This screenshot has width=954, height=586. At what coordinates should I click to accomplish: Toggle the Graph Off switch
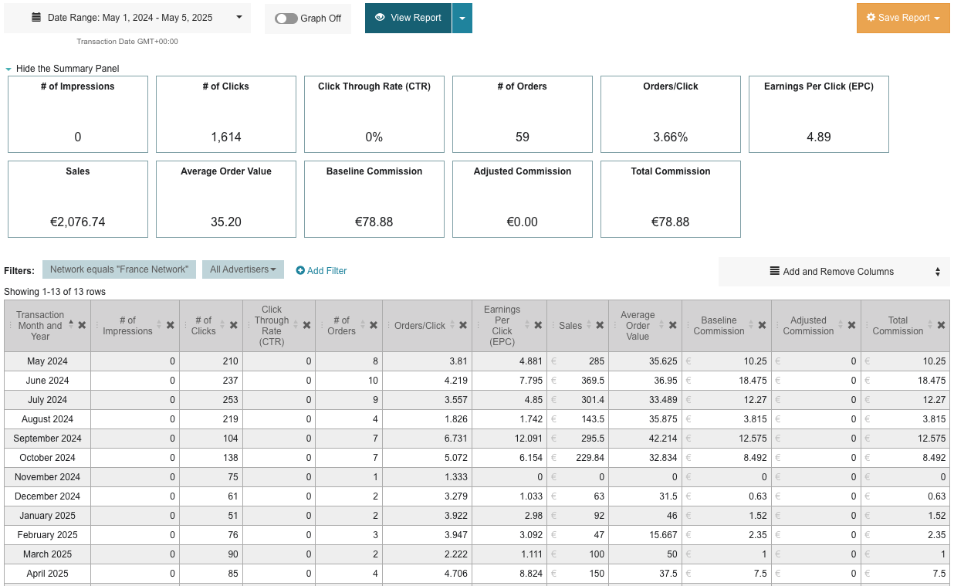pos(286,19)
